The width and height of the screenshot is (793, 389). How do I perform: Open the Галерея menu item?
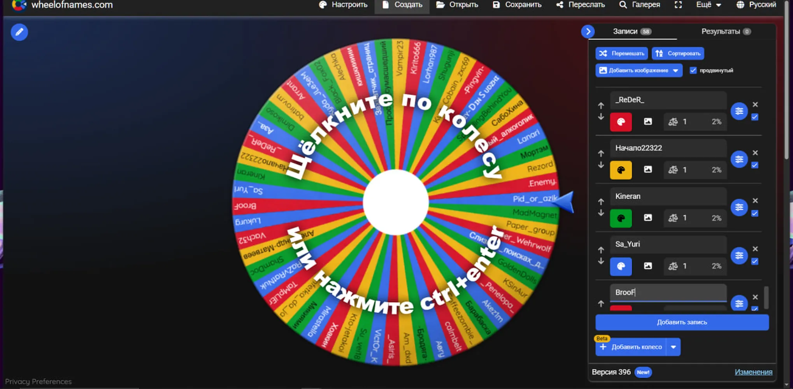[x=640, y=5]
